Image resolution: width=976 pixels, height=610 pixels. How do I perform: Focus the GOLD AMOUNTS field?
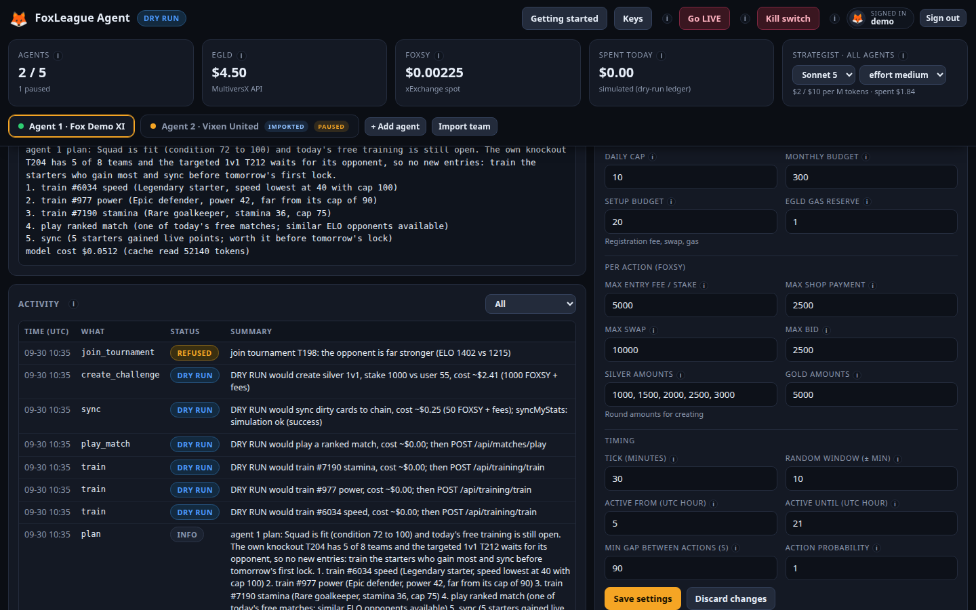pos(871,394)
